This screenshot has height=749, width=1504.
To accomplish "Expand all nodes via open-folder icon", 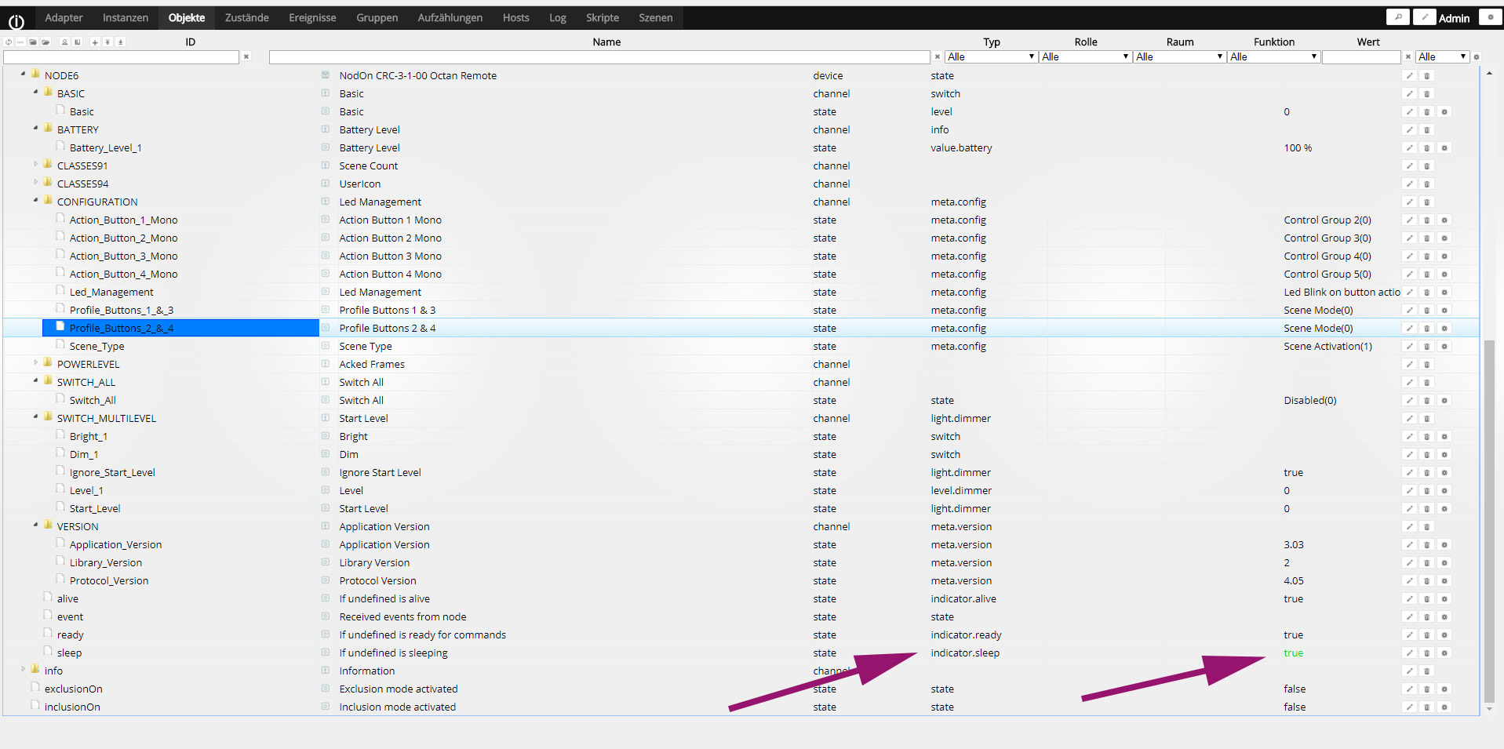I will (46, 42).
